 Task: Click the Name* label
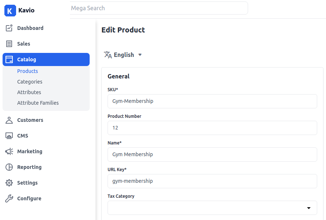click(x=115, y=143)
